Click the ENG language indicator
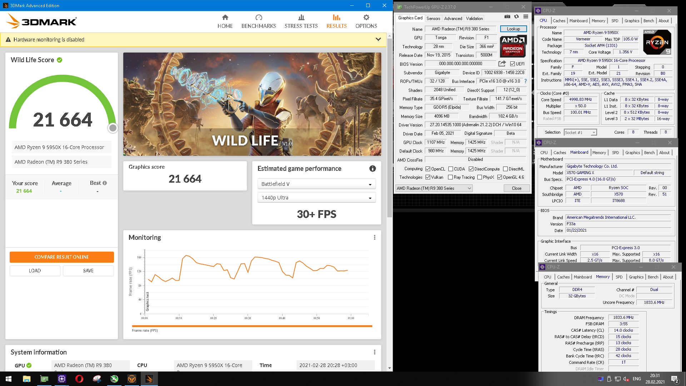Viewport: 686px width, 386px height. (x=637, y=379)
